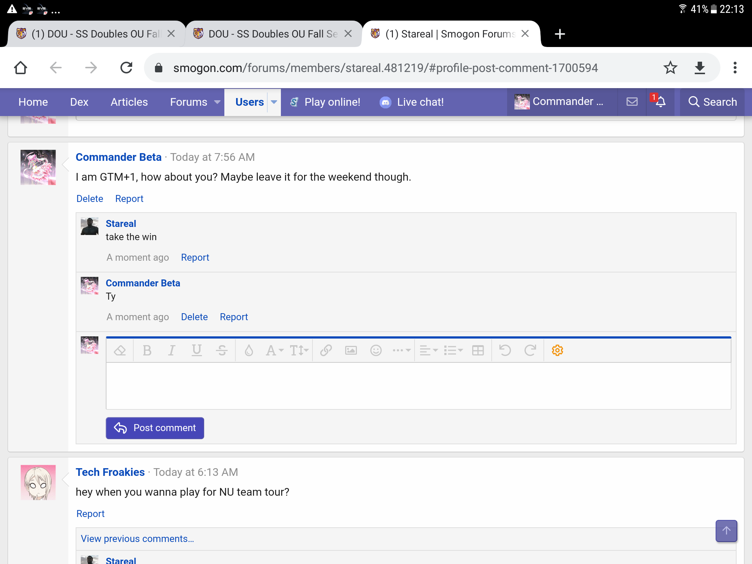Open the Forums nav item
Viewport: 752px width, 564px height.
(x=189, y=102)
